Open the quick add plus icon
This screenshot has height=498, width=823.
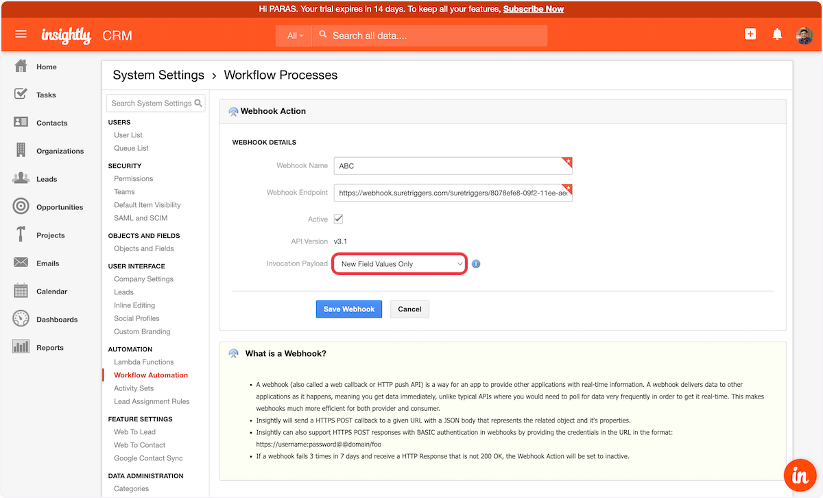point(750,34)
